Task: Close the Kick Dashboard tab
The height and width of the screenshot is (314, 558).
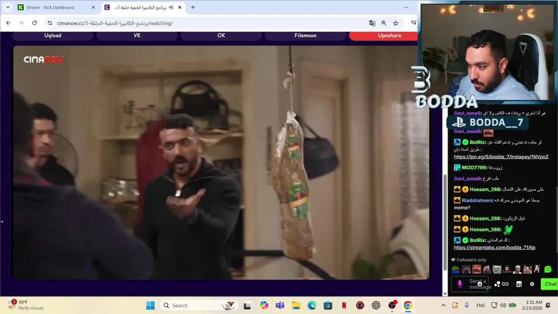Action: coord(93,7)
